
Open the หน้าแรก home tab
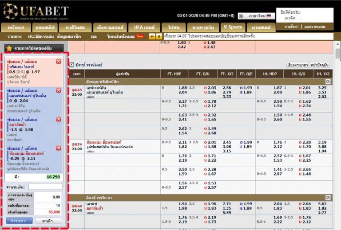point(16,27)
